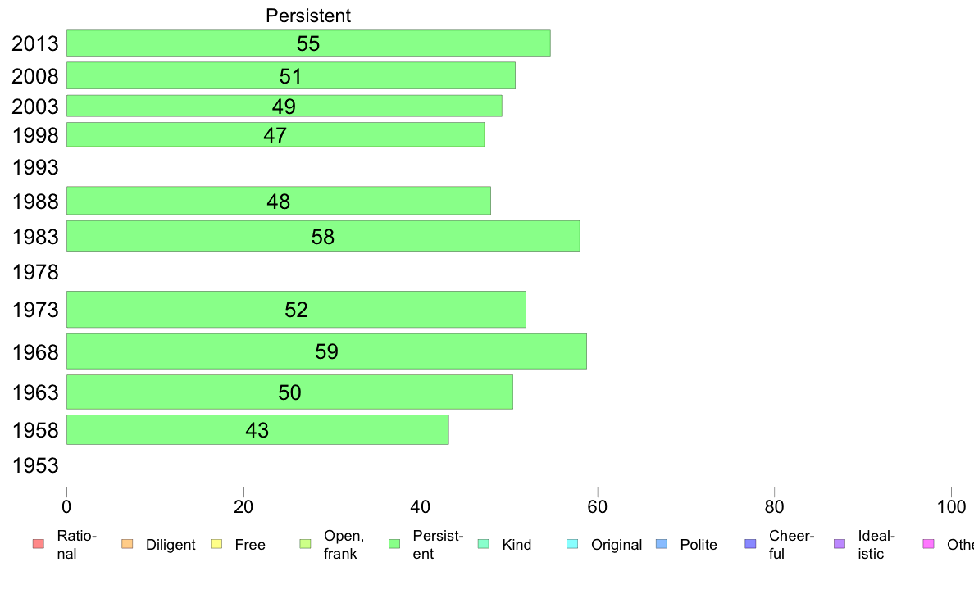Select the Kind legend swatch

[483, 544]
